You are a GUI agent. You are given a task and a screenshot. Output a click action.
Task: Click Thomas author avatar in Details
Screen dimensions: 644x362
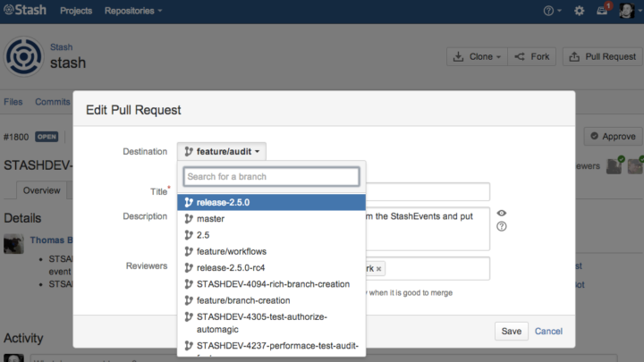13,244
